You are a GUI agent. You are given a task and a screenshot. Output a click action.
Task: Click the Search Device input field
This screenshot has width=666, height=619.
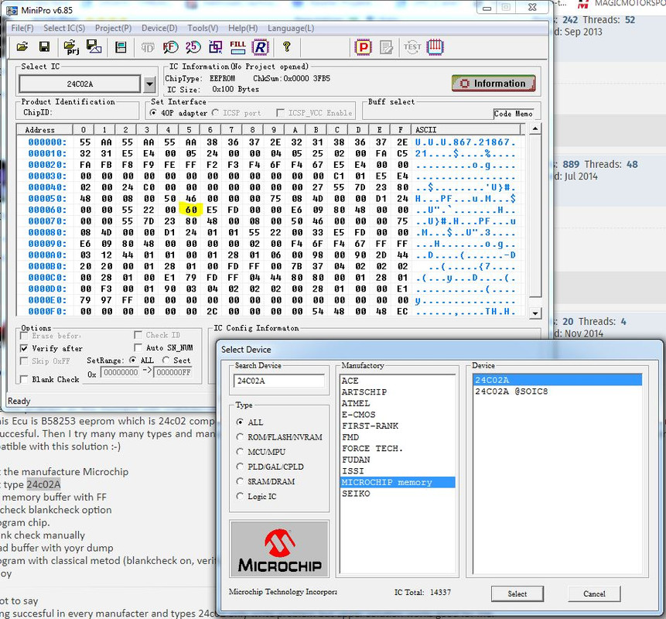tap(279, 381)
